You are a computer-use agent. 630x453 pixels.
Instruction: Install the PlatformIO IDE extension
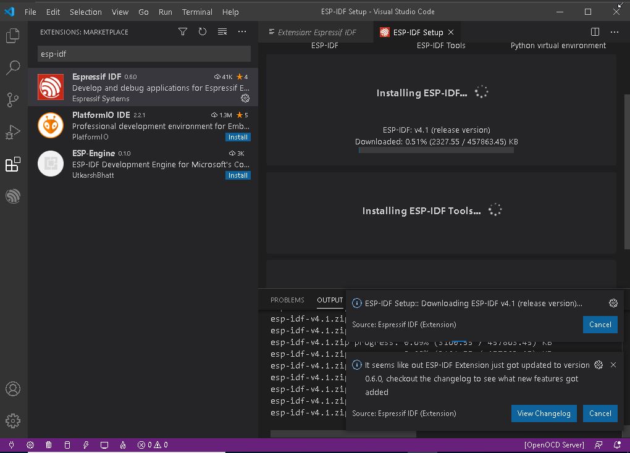[238, 137]
